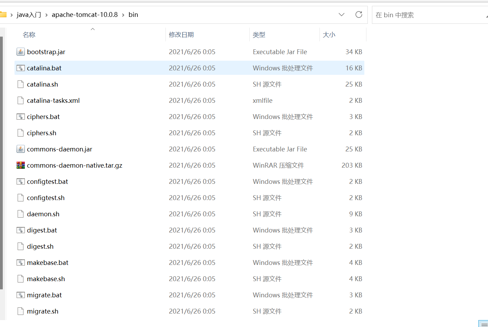Expand the chevron after apache-tomcat-10.0.8 breadcrumb
Screen dimensions: 488x327
(123, 15)
